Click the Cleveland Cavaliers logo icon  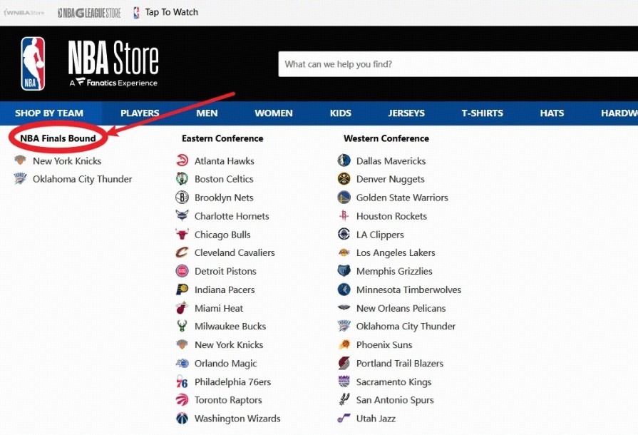pos(182,252)
